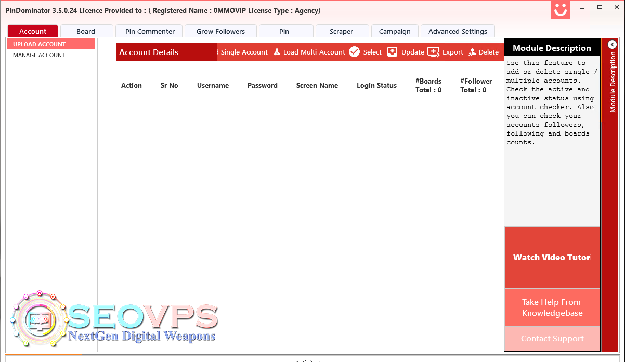The image size is (625, 362).
Task: Open the Scraper tab
Action: (x=341, y=31)
